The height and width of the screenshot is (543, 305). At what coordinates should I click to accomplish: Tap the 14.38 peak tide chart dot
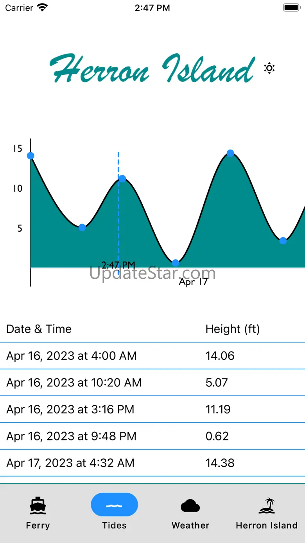tap(230, 153)
